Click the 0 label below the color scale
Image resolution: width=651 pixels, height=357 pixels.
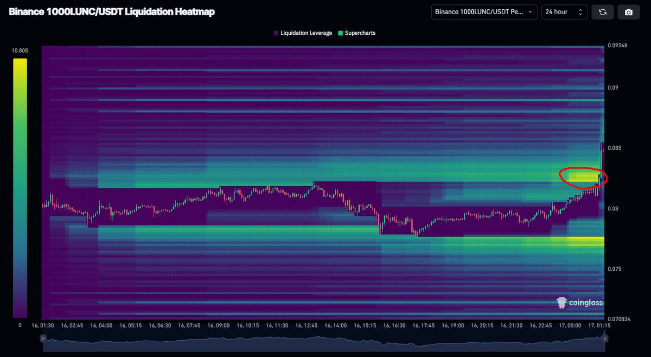[x=20, y=325]
